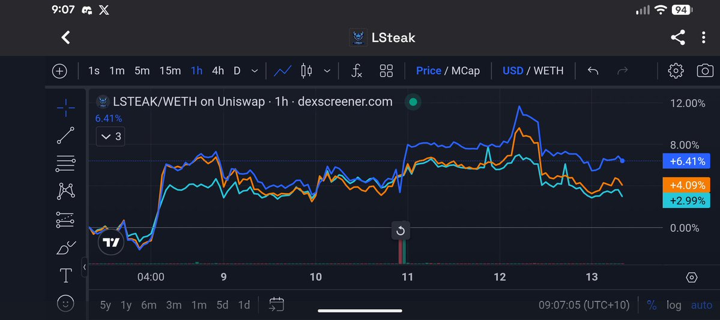Viewport: 720px width, 320px height.
Task: Zoom range to 6m
Action: [x=149, y=305]
